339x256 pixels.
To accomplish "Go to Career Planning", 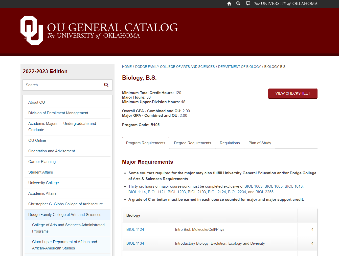I will (42, 162).
